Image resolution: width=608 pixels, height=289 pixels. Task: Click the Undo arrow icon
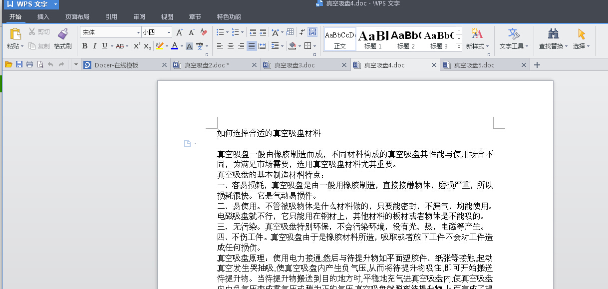tap(50, 65)
